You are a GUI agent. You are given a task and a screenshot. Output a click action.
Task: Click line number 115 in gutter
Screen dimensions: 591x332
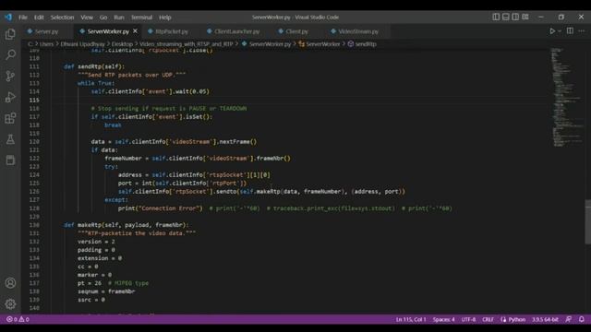[x=34, y=101]
